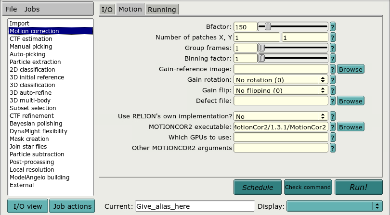
Task: Change Use RELION's own implementation option
Action: click(281, 116)
